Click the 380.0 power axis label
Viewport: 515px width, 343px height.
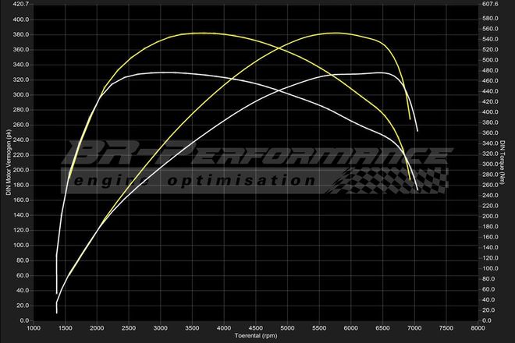tap(21, 35)
